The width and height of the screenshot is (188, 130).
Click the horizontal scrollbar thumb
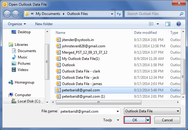pyautogui.click(x=99, y=102)
